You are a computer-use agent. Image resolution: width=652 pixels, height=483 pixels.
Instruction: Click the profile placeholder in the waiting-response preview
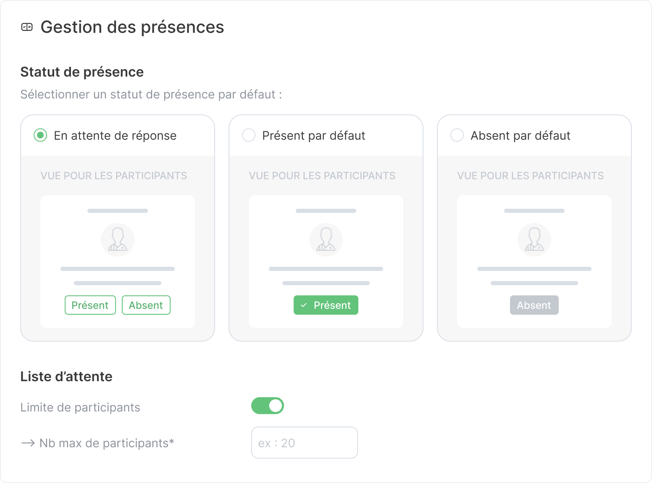pos(117,239)
